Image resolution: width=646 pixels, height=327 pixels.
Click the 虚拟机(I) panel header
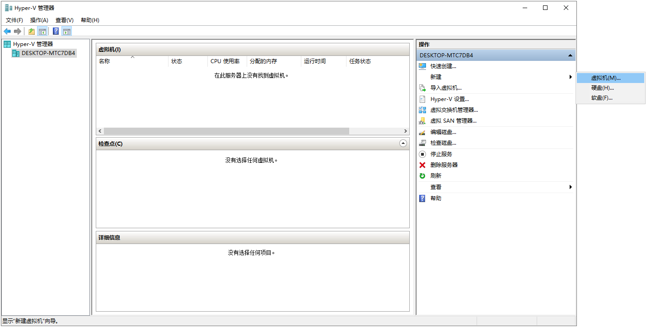pos(253,50)
